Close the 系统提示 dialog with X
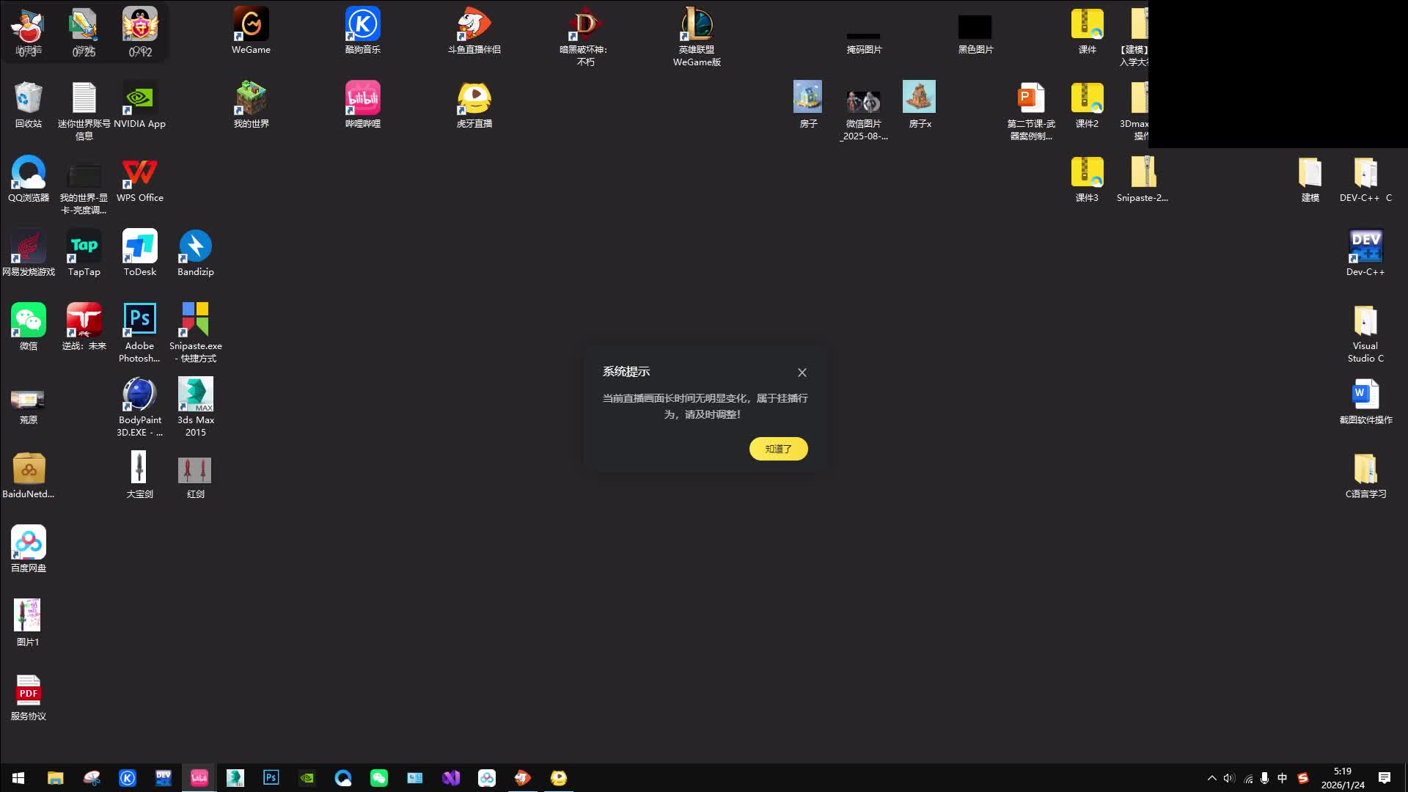 pyautogui.click(x=802, y=373)
